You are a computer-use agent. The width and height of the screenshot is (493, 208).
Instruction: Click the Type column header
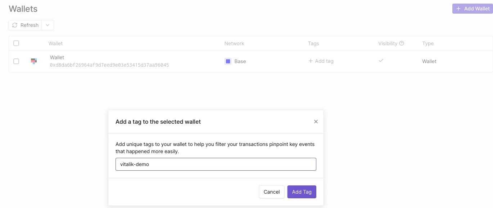point(428,43)
